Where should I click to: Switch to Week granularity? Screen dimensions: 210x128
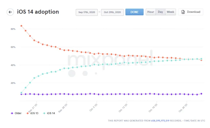(170, 12)
